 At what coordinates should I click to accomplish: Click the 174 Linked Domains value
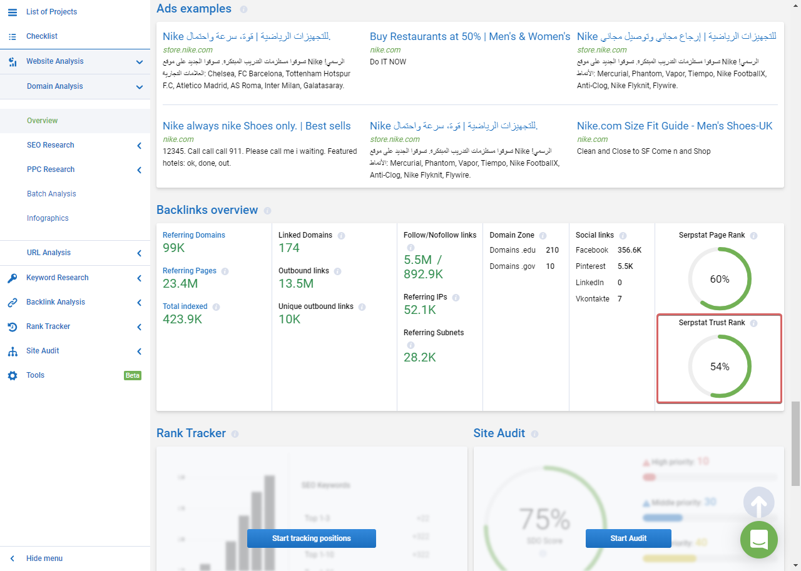click(x=289, y=248)
